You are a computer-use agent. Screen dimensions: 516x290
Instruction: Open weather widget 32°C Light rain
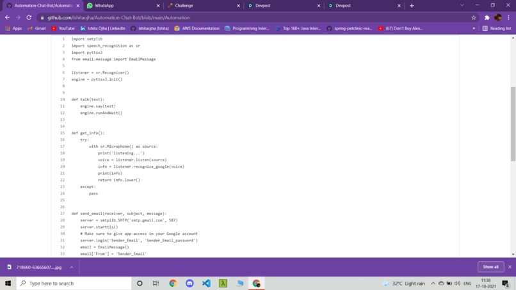point(403,284)
